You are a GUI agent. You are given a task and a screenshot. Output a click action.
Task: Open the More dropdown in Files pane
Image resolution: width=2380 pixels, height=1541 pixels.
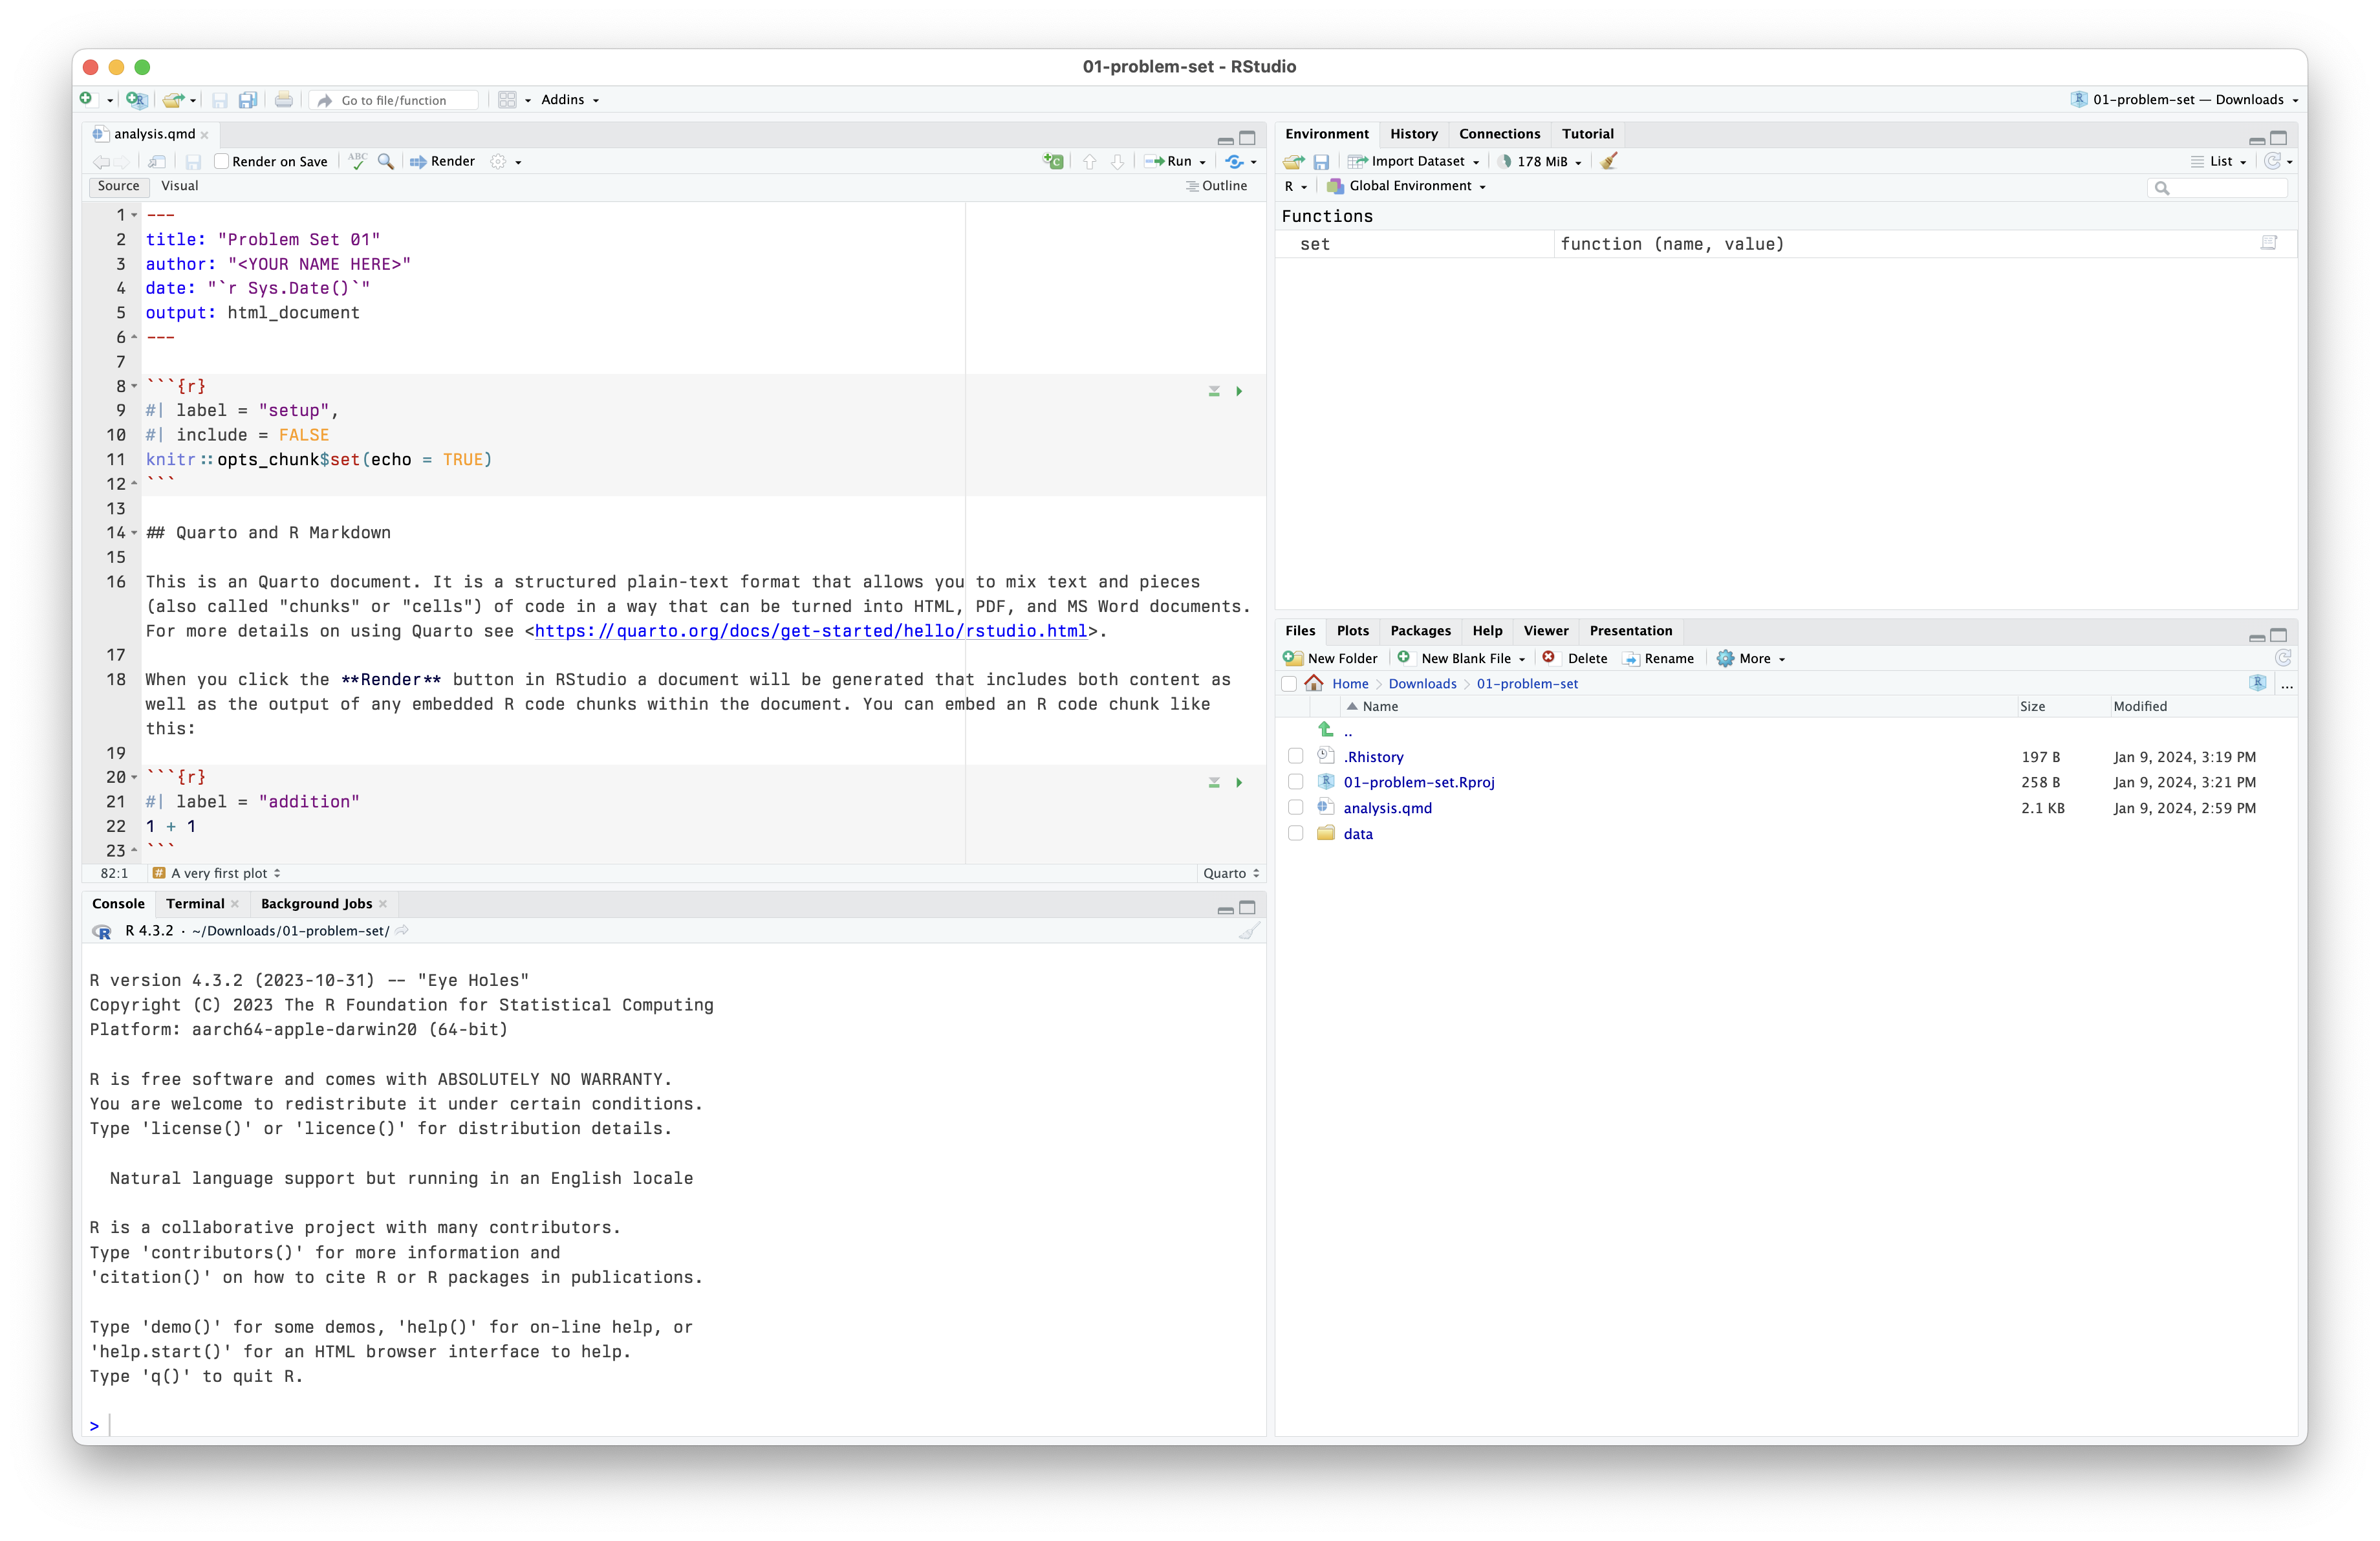tap(1752, 658)
